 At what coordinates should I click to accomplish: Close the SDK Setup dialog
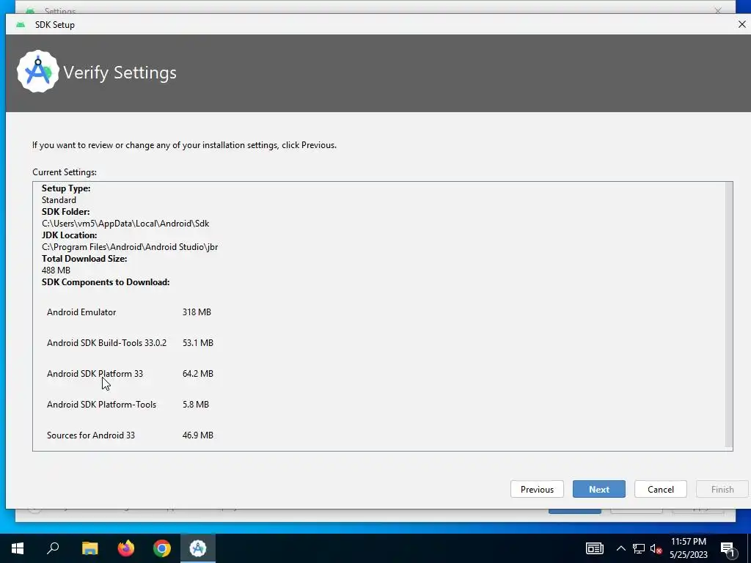(x=741, y=24)
